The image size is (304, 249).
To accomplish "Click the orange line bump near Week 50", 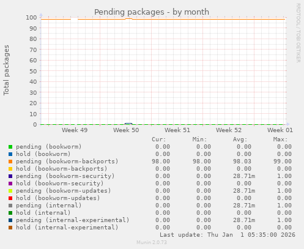I will pyautogui.click(x=128, y=19).
